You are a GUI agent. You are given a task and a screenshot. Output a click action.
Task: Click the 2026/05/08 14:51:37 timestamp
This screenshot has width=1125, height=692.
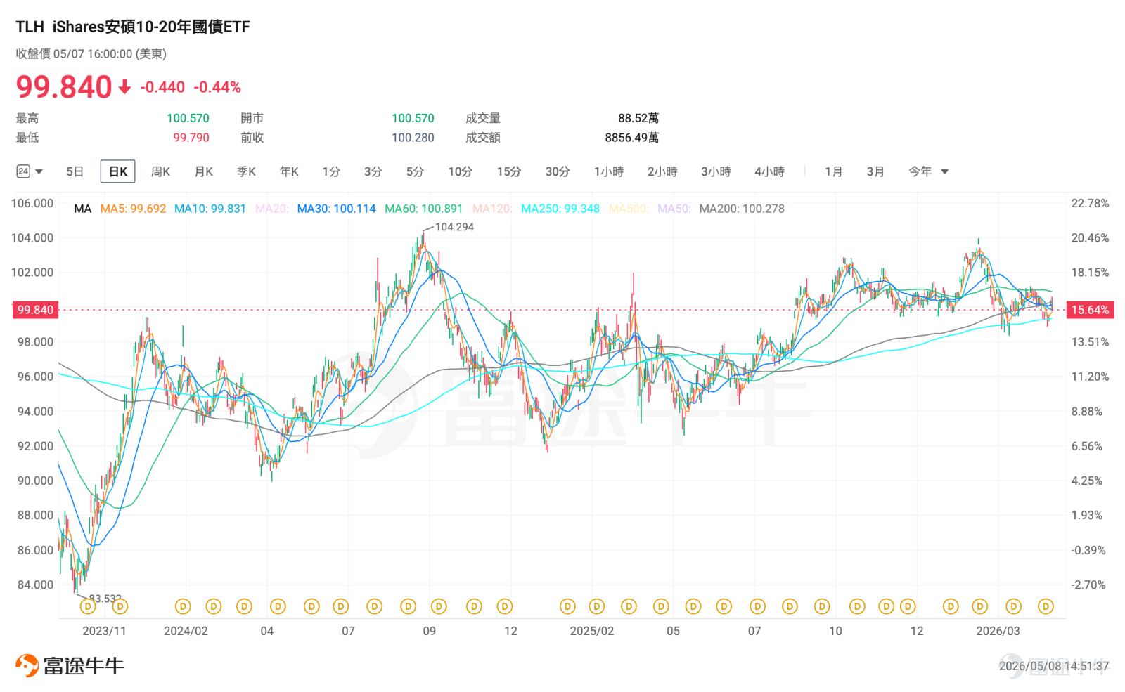(x=1054, y=666)
